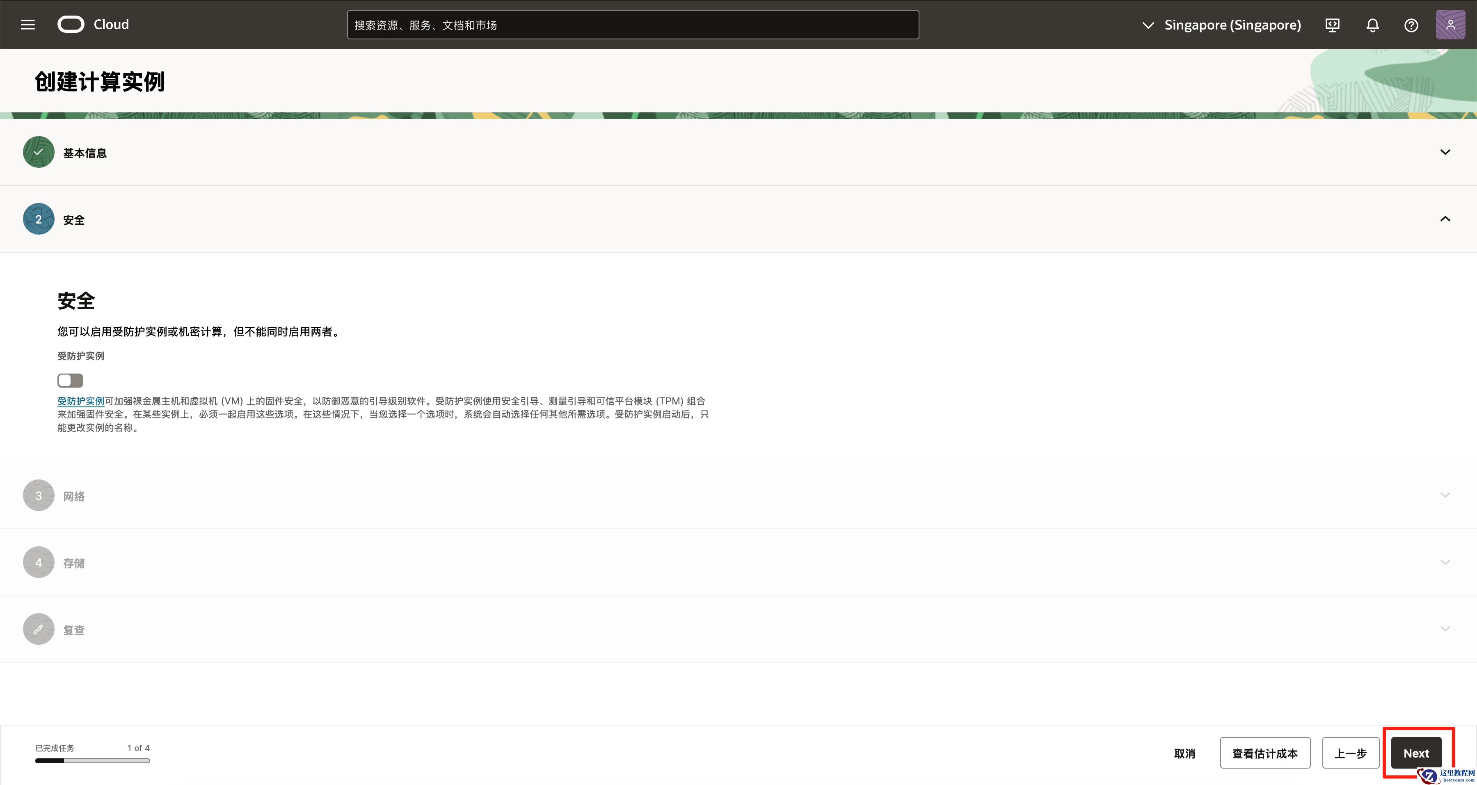Screen dimensions: 1477x785
Task: Expand the 网络 section chevron
Action: pos(1445,495)
